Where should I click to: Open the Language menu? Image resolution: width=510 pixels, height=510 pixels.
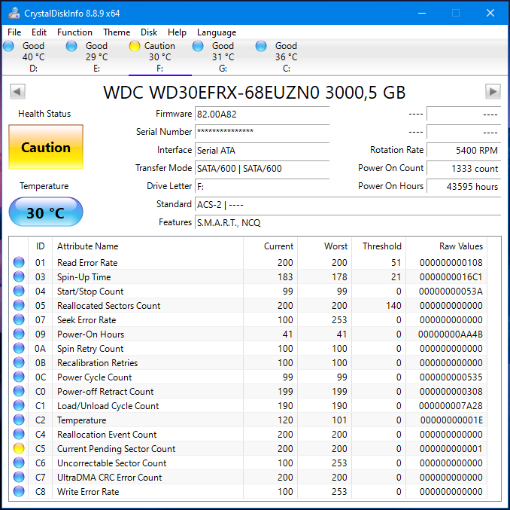pyautogui.click(x=217, y=32)
